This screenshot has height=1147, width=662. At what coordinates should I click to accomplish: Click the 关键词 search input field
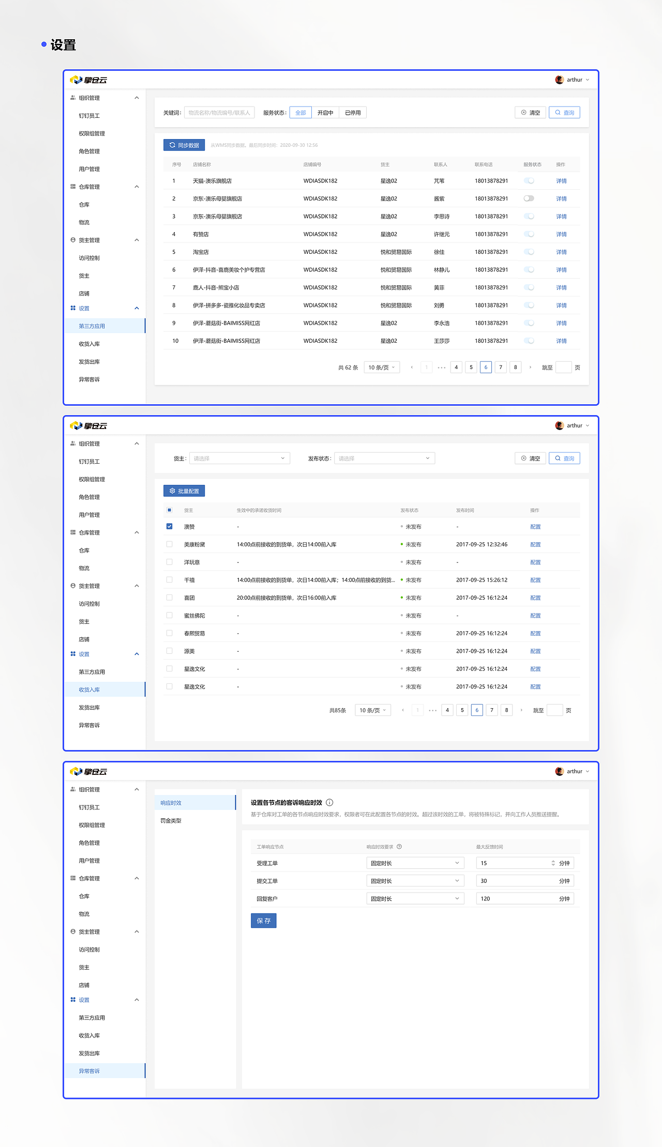219,113
